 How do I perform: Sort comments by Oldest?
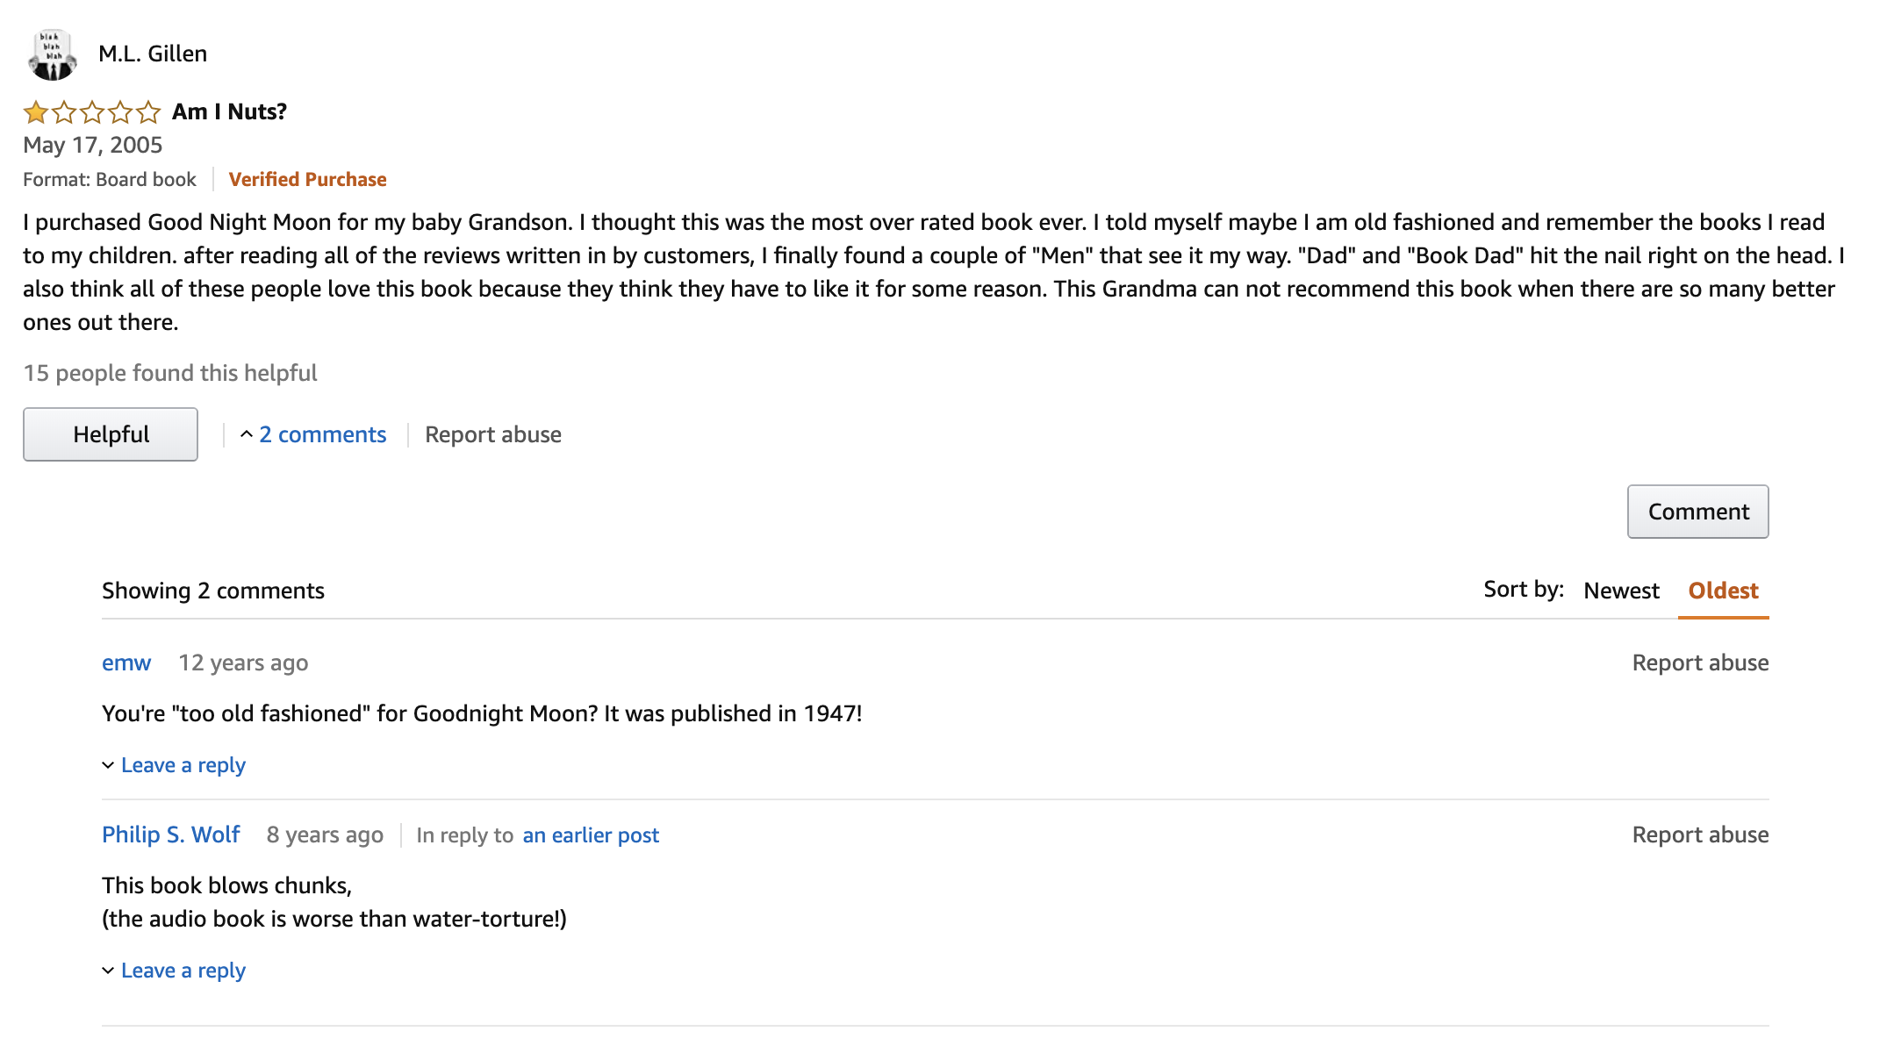tap(1723, 591)
